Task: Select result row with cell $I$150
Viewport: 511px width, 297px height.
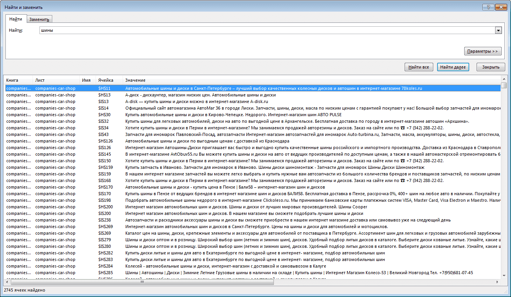Action: (253, 161)
